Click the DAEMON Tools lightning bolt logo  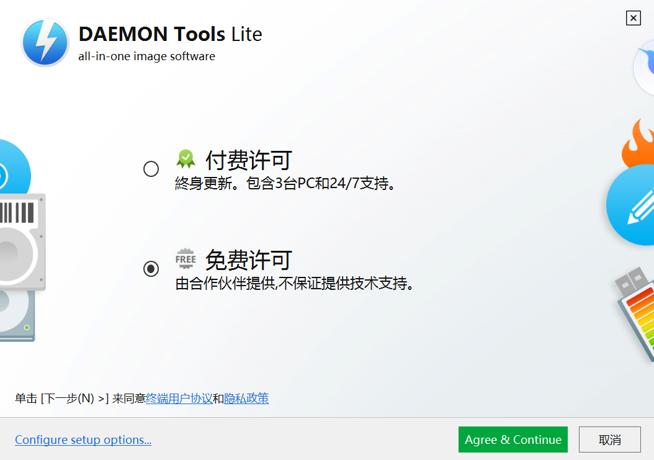45,42
